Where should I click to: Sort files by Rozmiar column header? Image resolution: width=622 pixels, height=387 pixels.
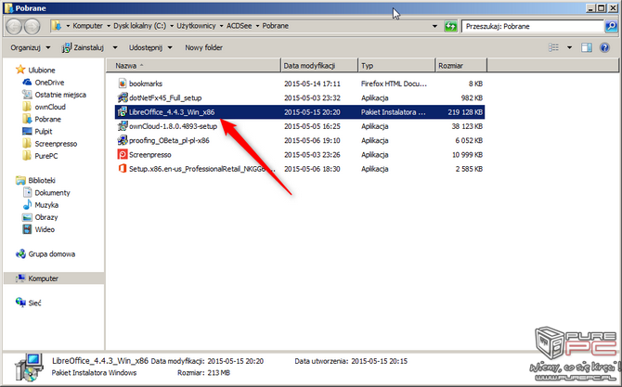(x=451, y=66)
